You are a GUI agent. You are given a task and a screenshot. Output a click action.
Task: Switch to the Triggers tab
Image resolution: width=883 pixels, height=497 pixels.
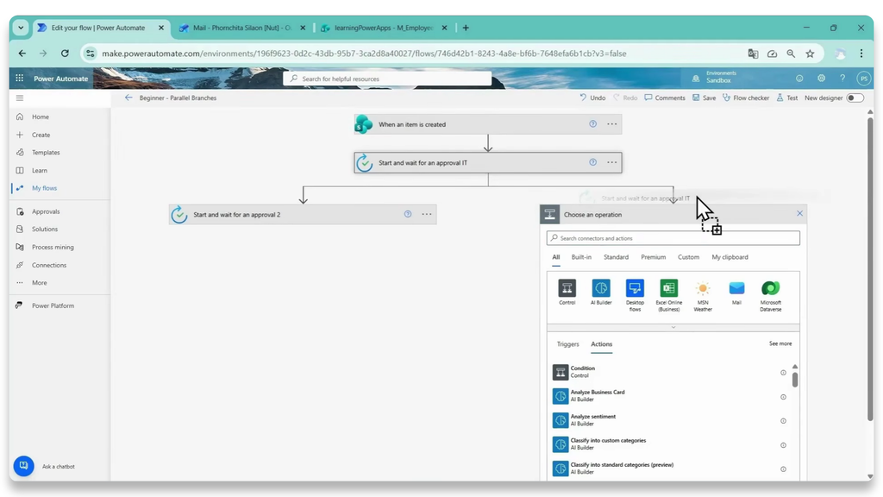point(567,343)
